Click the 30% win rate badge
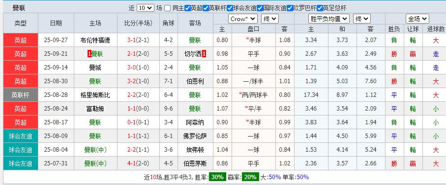 click(x=218, y=177)
